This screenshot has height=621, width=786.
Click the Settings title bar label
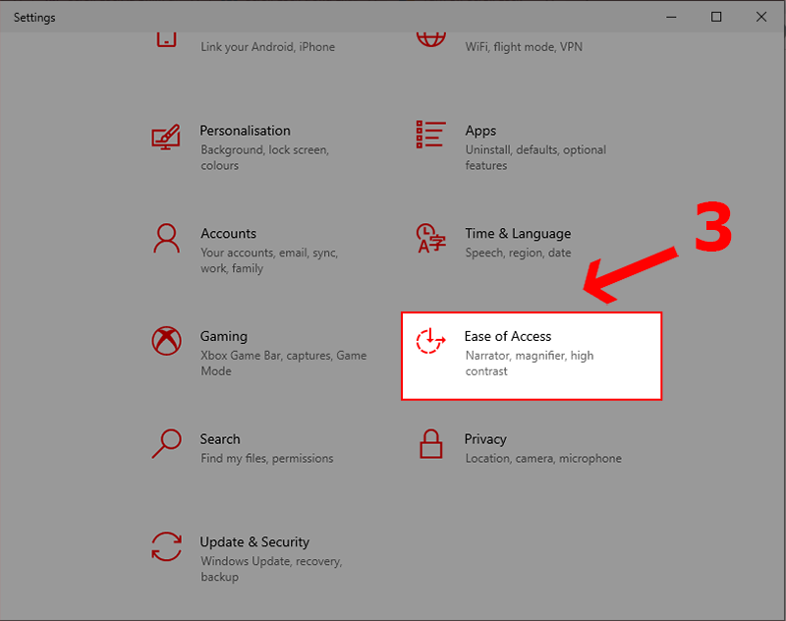(x=33, y=17)
